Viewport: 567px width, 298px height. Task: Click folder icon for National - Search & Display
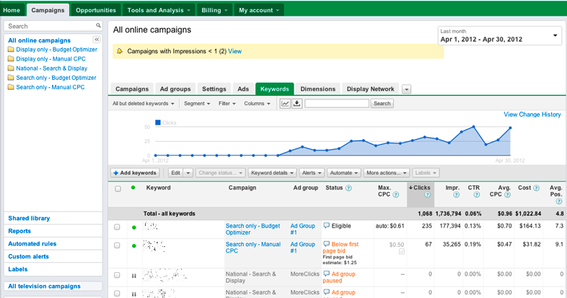click(x=11, y=68)
